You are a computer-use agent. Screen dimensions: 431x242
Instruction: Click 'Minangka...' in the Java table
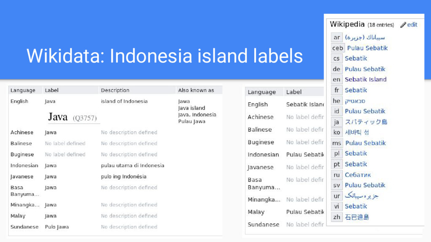point(25,205)
